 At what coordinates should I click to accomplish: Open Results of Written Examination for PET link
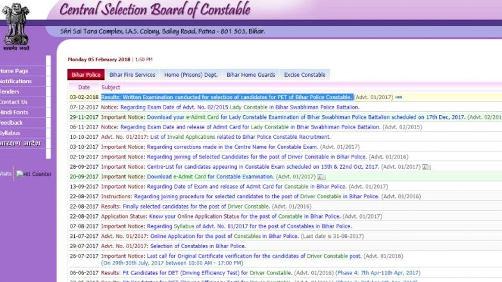point(227,97)
